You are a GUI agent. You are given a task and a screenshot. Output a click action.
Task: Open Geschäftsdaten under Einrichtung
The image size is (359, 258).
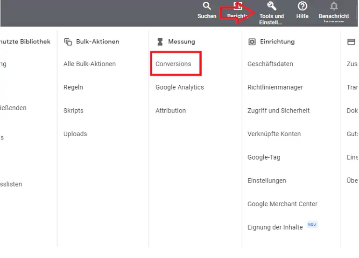click(x=270, y=64)
